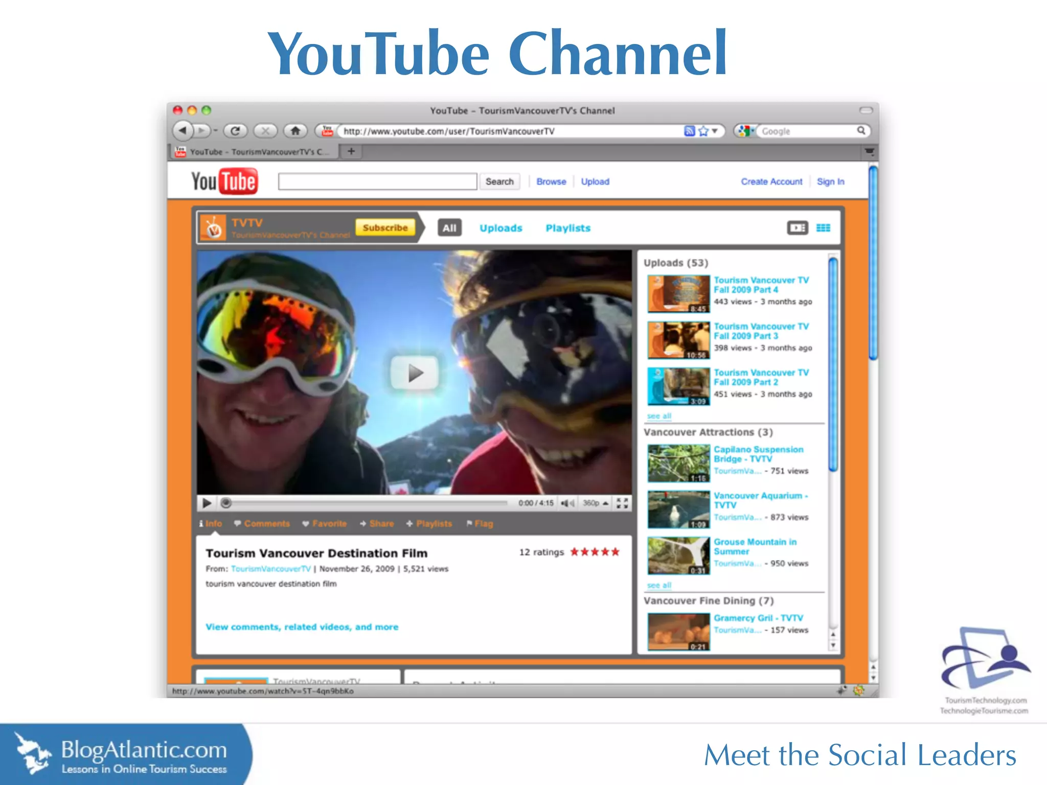The height and width of the screenshot is (785, 1047).
Task: Click the playlist panel scrollbar thumb
Action: [x=833, y=364]
